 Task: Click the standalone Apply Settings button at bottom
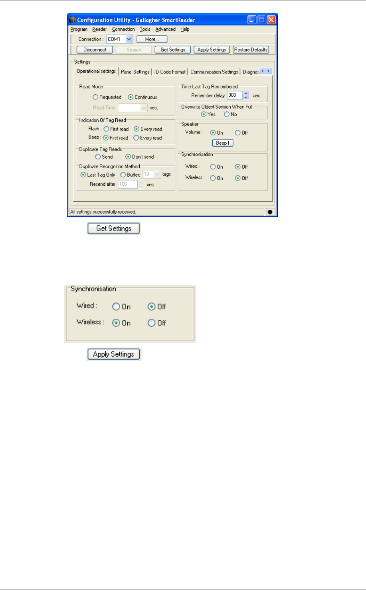pos(114,354)
